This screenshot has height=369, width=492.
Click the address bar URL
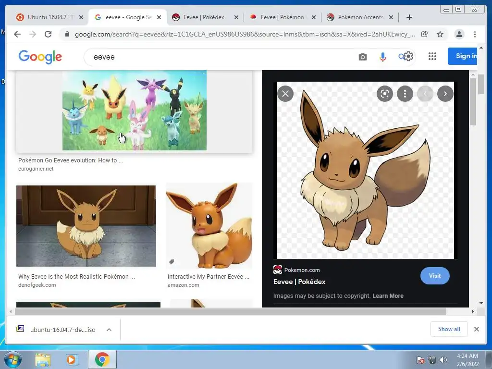[245, 34]
